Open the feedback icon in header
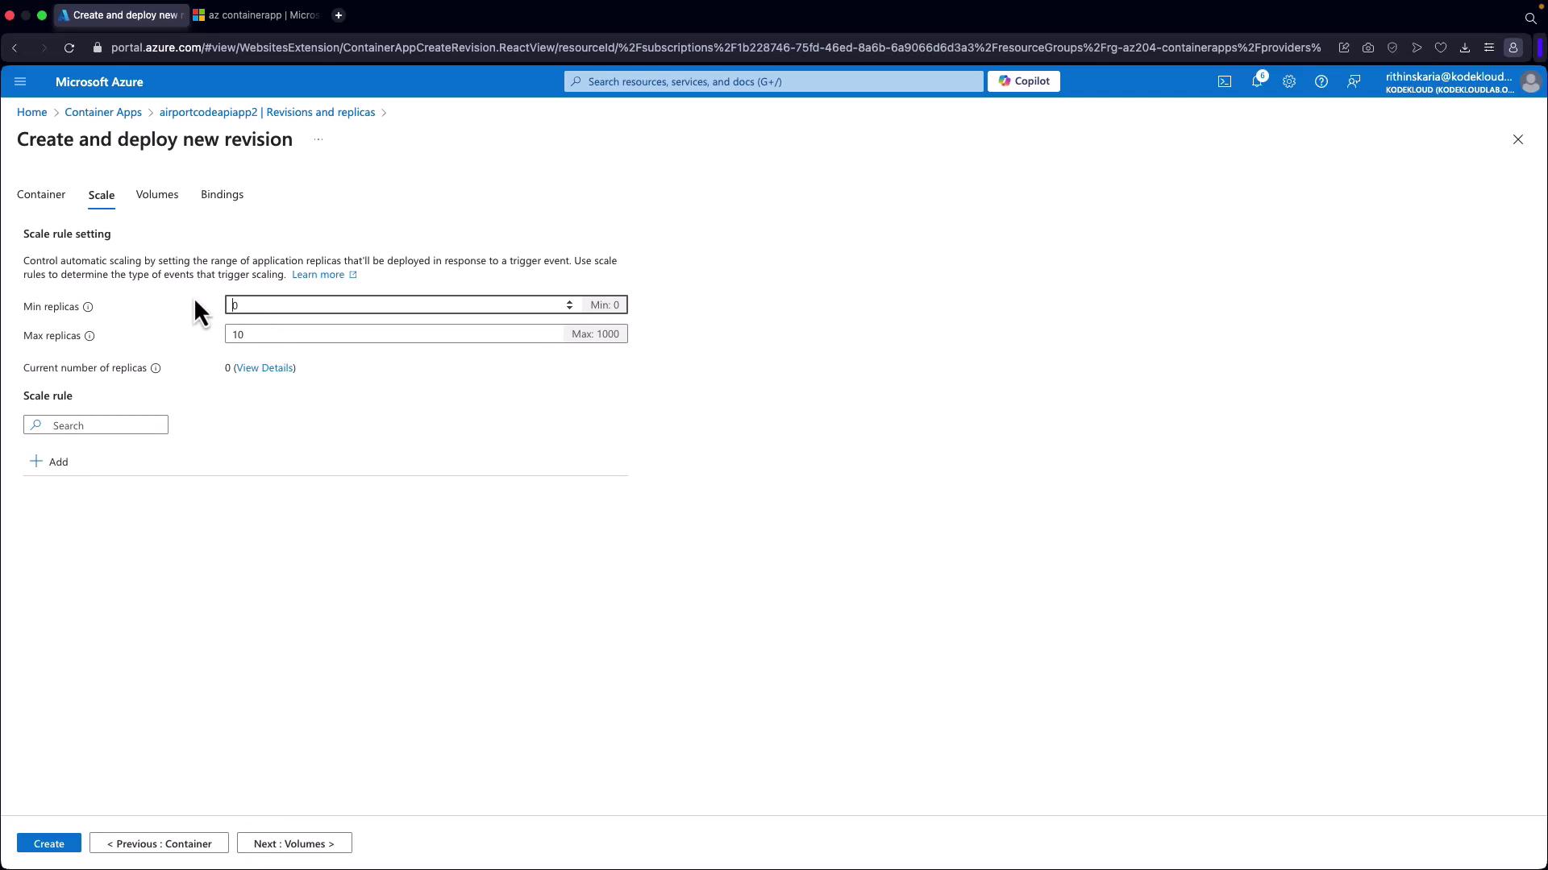This screenshot has height=870, width=1548. pos(1354,81)
